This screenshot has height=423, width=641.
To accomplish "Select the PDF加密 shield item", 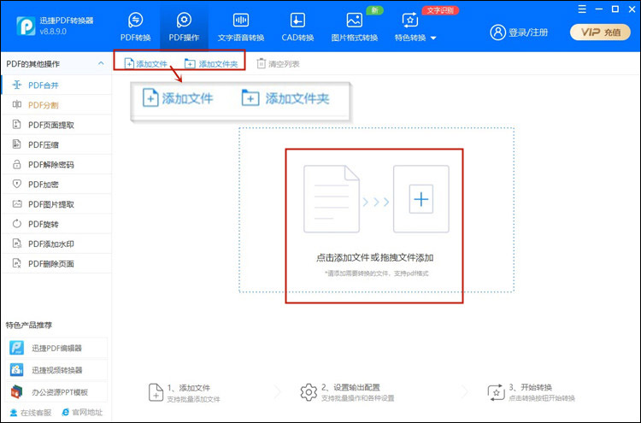I will [56, 185].
